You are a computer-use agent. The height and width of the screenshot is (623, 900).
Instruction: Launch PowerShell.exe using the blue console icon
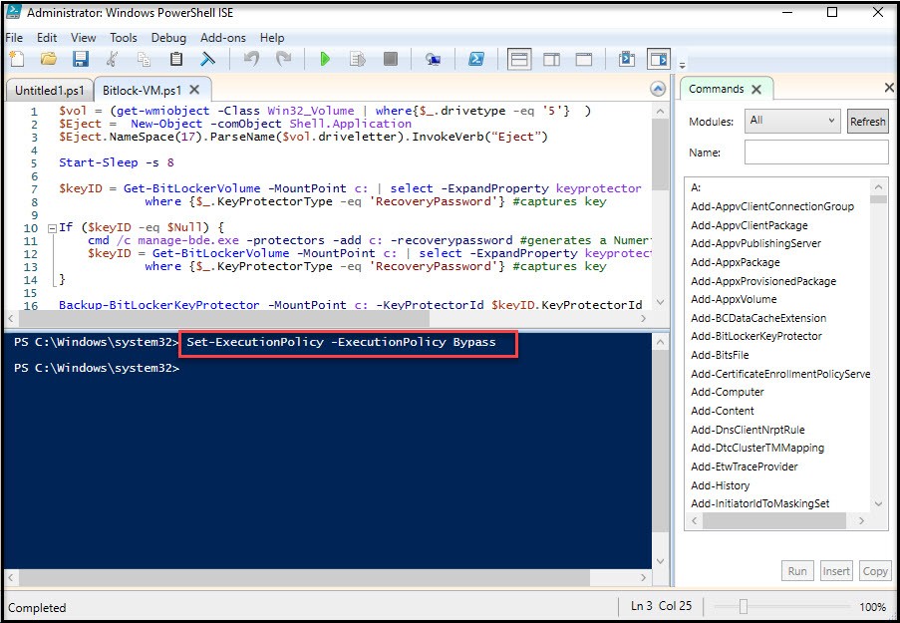[476, 59]
